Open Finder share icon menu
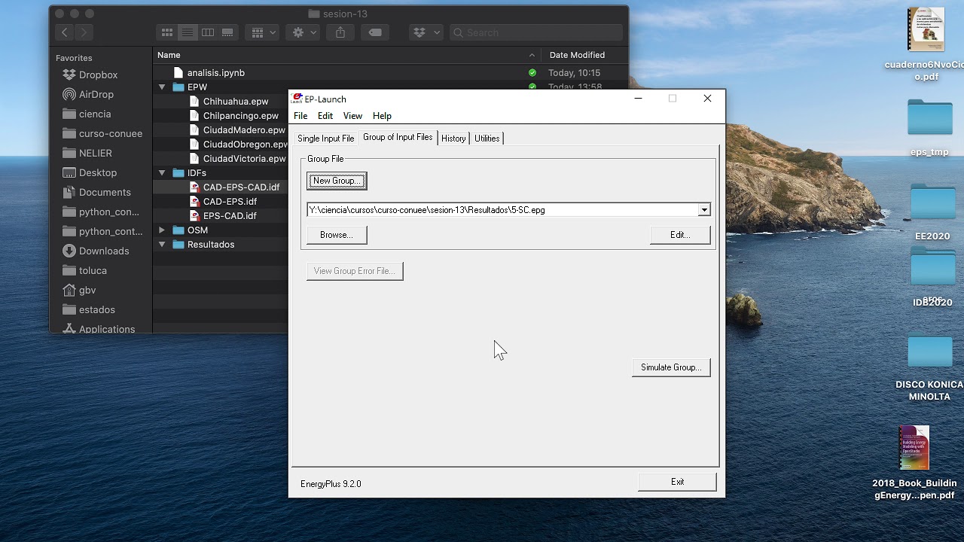The image size is (964, 542). 340,32
